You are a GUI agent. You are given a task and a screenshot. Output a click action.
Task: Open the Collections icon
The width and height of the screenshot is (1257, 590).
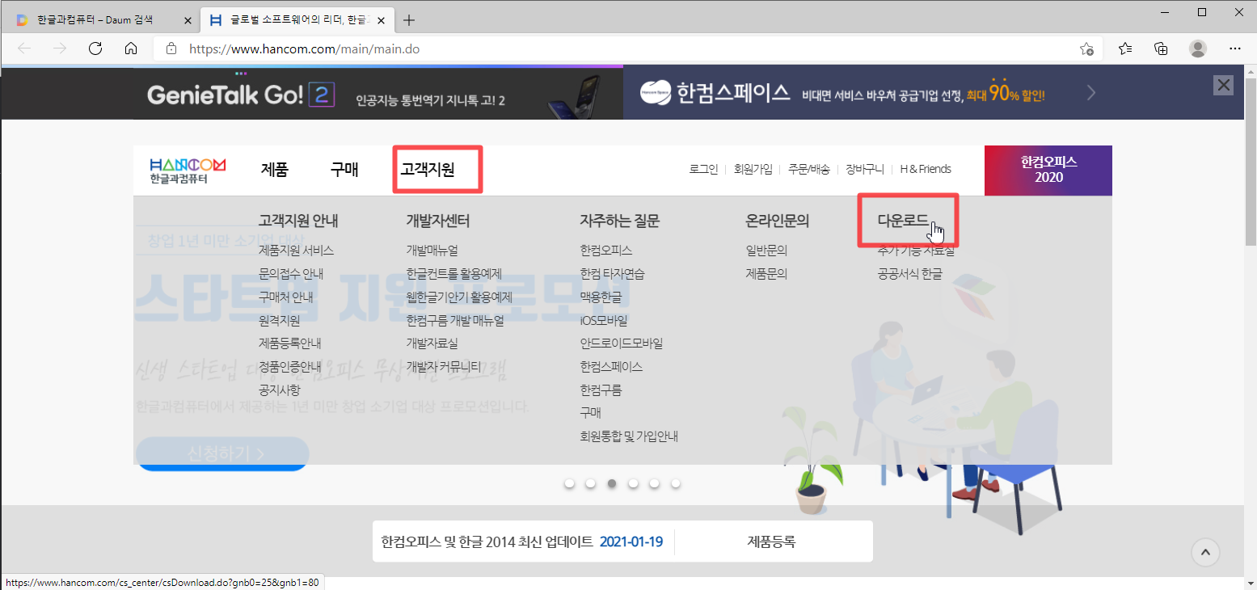click(x=1161, y=48)
